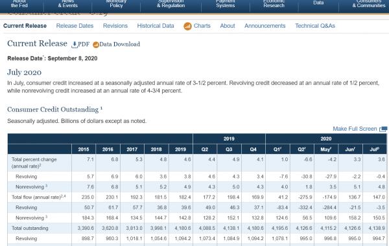Open the Monetary Policy menu

[116, 3]
